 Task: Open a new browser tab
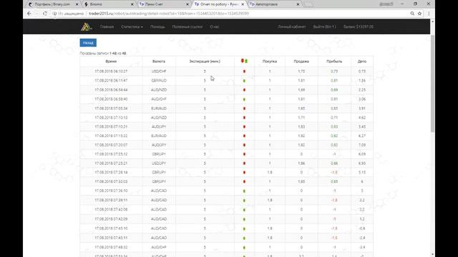click(308, 4)
